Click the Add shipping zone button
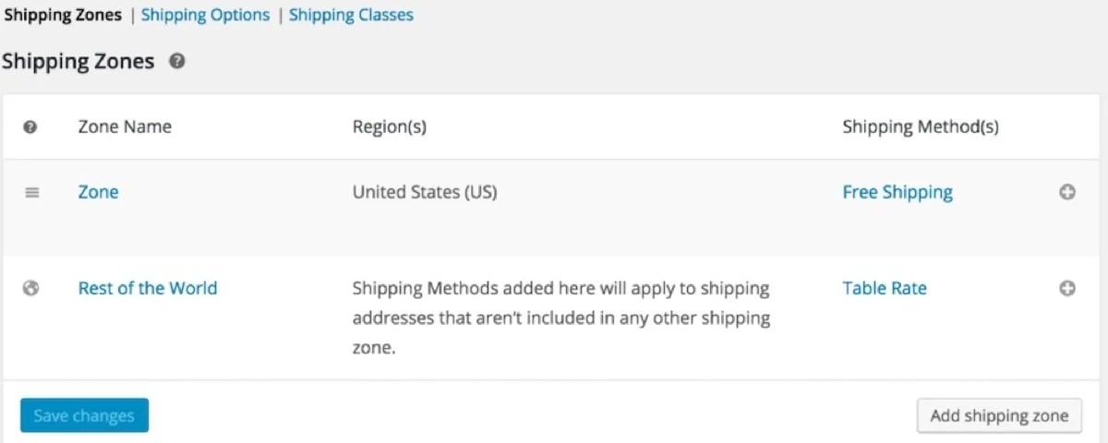Viewport: 1108px width, 443px height. pos(999,415)
